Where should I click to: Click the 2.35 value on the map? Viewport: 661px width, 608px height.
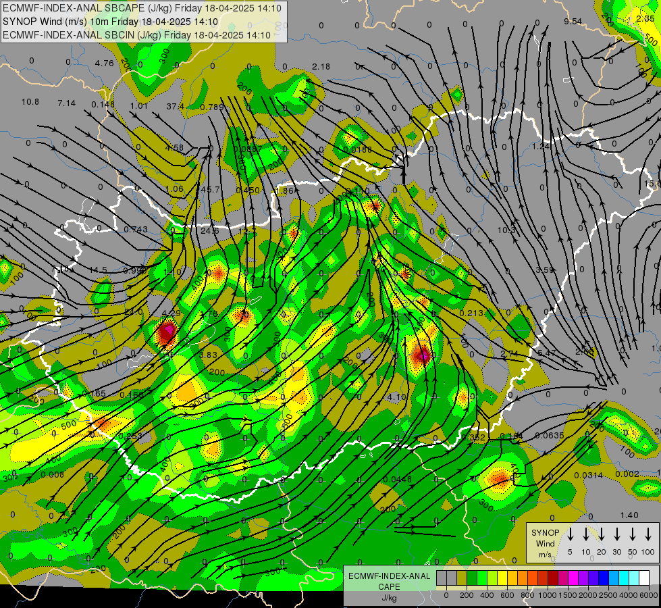pyautogui.click(x=645, y=18)
